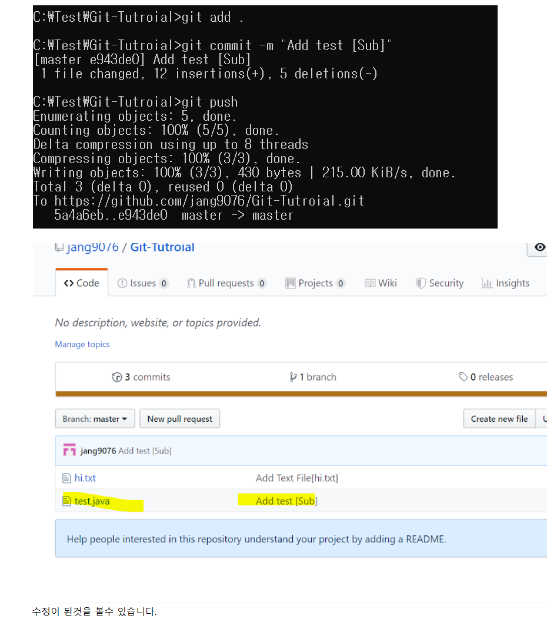Viewport: 547px width, 632px height.
Task: Open the hi.txt file
Action: [x=85, y=478]
